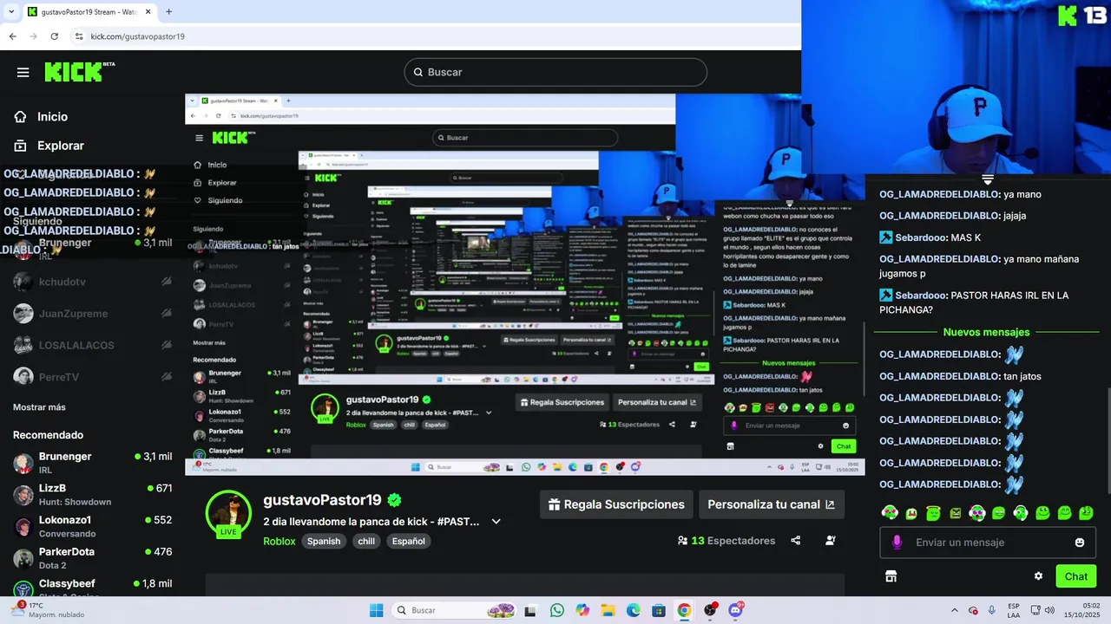The width and height of the screenshot is (1111, 624).
Task: Open Copilot from taskbar
Action: (582, 610)
